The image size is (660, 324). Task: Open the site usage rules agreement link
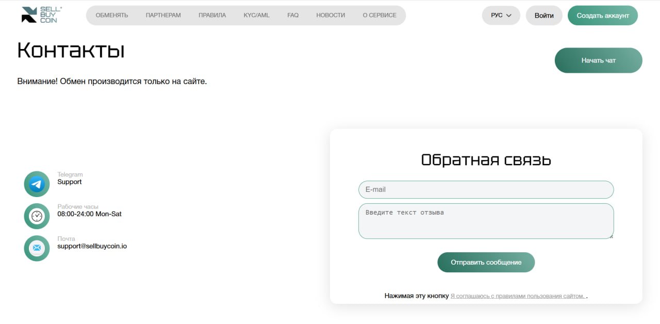coord(518,296)
